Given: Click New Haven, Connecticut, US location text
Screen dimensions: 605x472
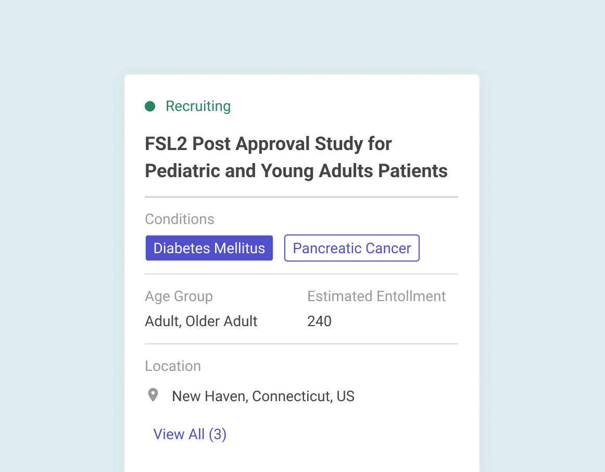Looking at the screenshot, I should [x=263, y=396].
